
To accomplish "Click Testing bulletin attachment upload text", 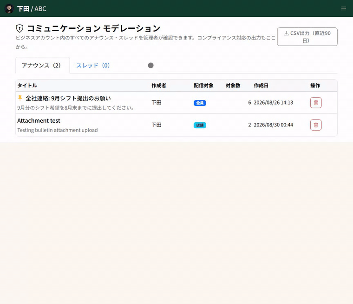I will coord(58,130).
